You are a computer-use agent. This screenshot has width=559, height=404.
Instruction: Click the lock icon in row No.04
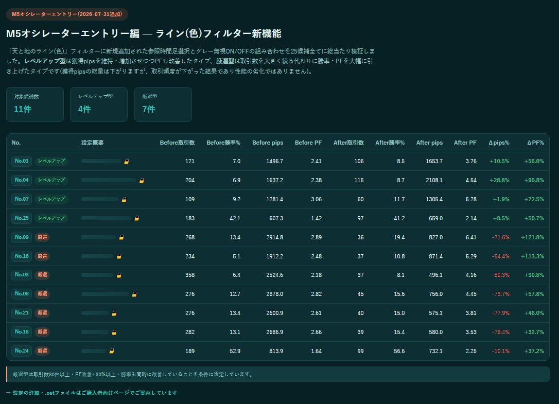(x=142, y=181)
